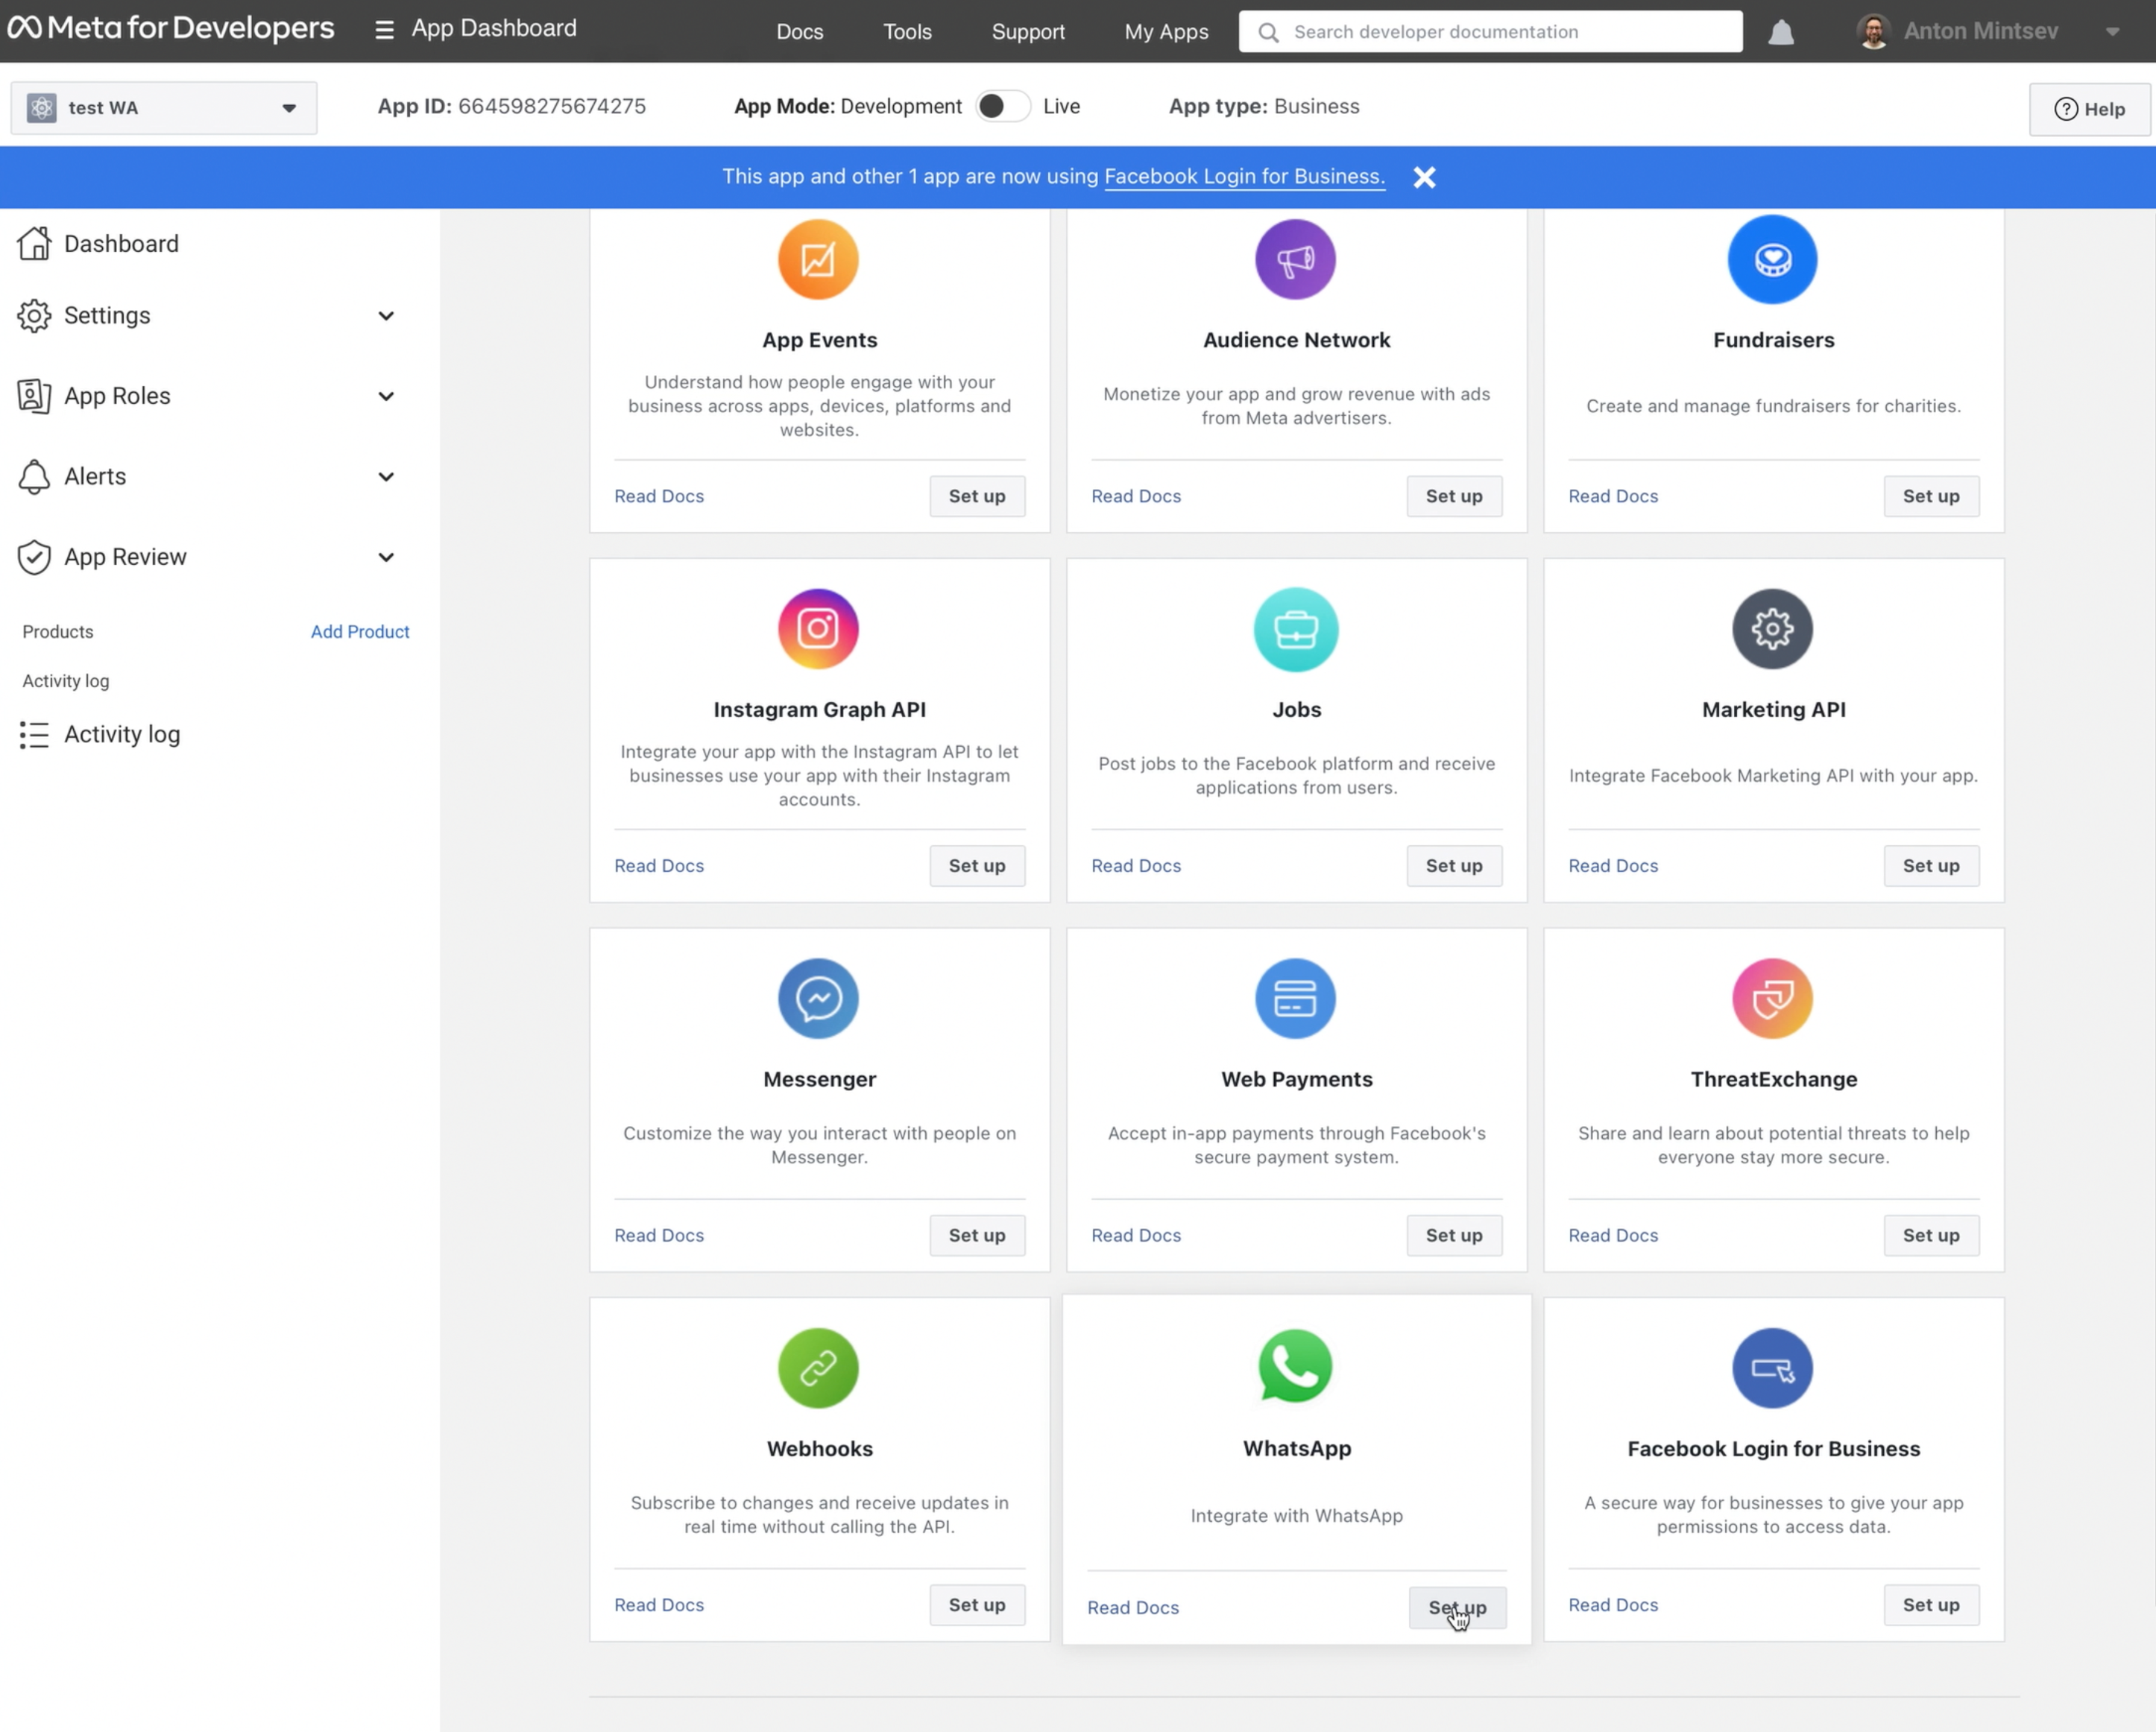The height and width of the screenshot is (1732, 2156).
Task: Click the Instagram Graph API icon
Action: pos(818,629)
